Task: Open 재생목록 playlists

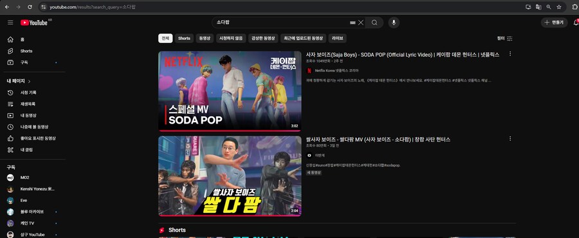Action: 28,104
